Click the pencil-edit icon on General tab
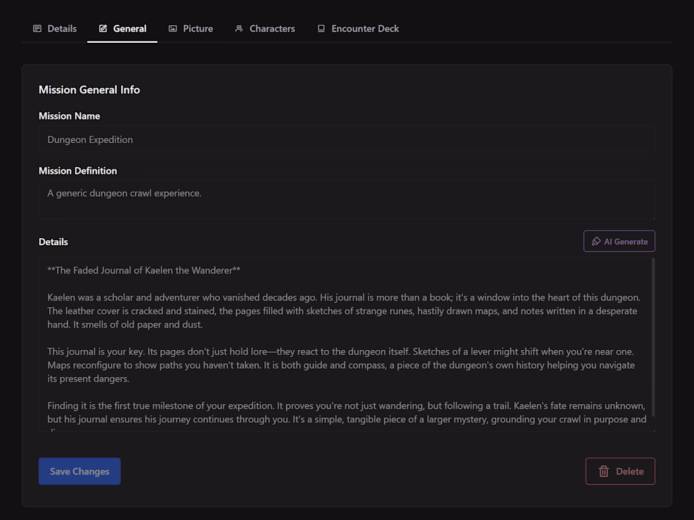This screenshot has width=694, height=520. click(x=103, y=29)
